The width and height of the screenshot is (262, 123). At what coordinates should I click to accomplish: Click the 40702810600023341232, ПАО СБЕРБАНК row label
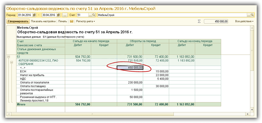coord(41,62)
